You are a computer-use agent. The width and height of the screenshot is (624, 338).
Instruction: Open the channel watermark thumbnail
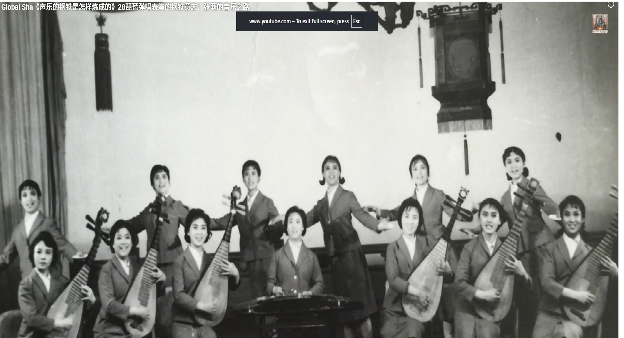(x=600, y=24)
